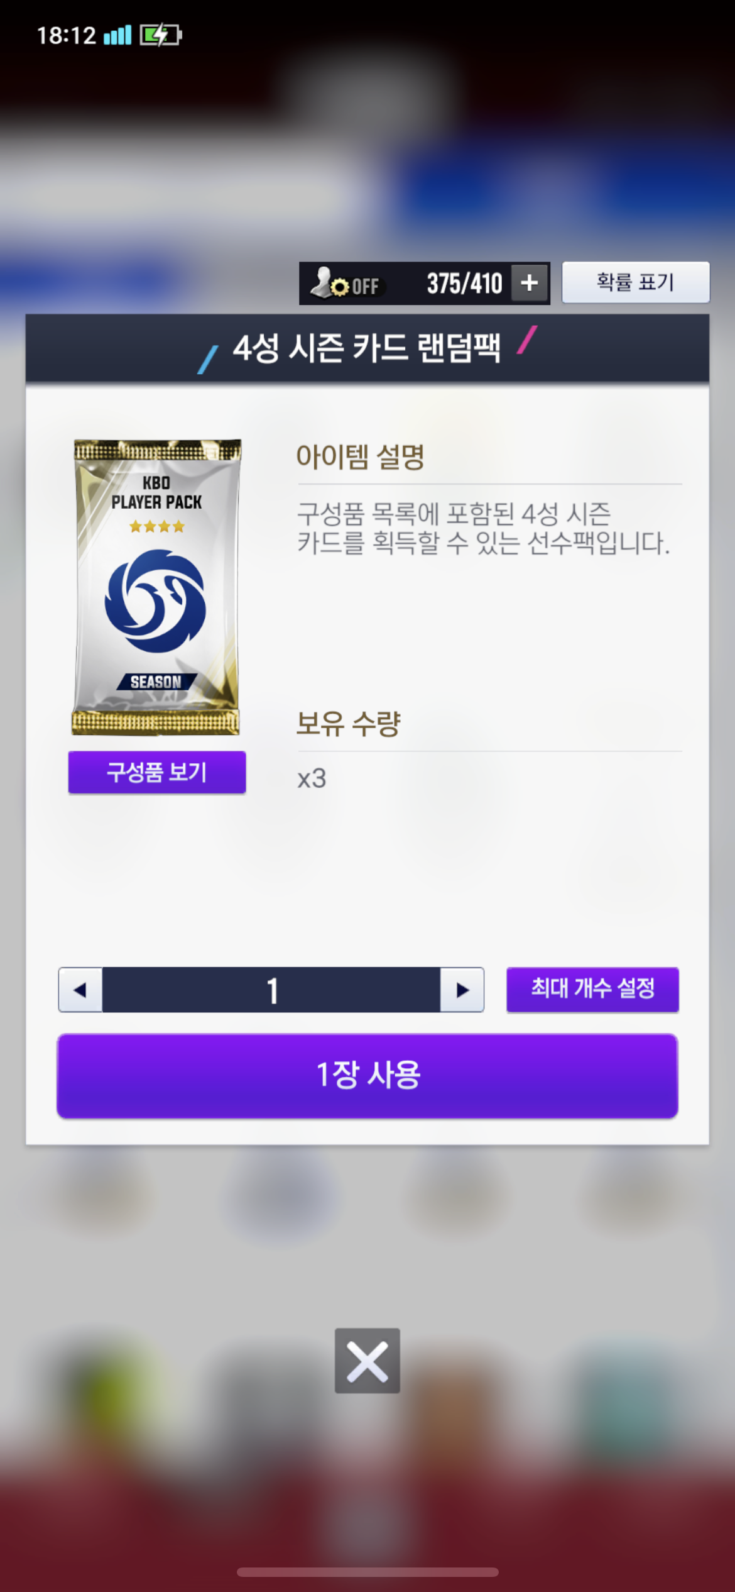Image resolution: width=735 pixels, height=1592 pixels.
Task: Decrease quantity with the left arrow
Action: point(80,990)
